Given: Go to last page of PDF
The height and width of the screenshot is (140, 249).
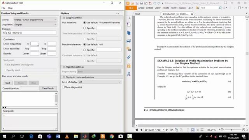Looking at the screenshot, I should pos(172,130).
